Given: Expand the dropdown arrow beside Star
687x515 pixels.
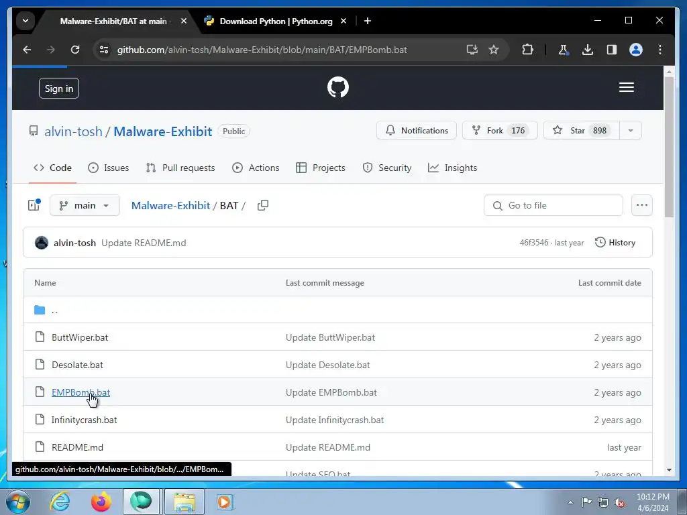Looking at the screenshot, I should click(x=631, y=131).
